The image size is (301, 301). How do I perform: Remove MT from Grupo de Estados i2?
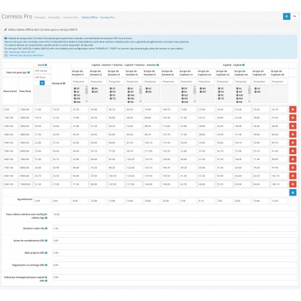[93, 92]
